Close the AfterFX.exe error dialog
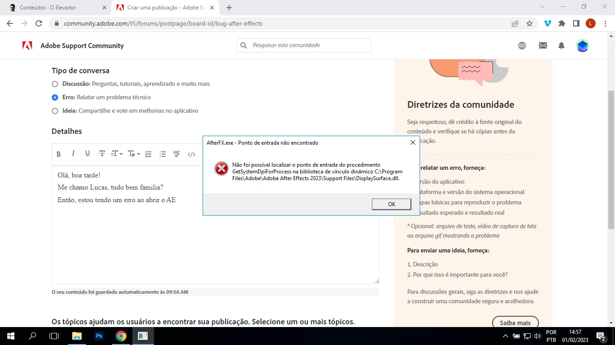Image resolution: width=615 pixels, height=345 pixels. pos(413,142)
